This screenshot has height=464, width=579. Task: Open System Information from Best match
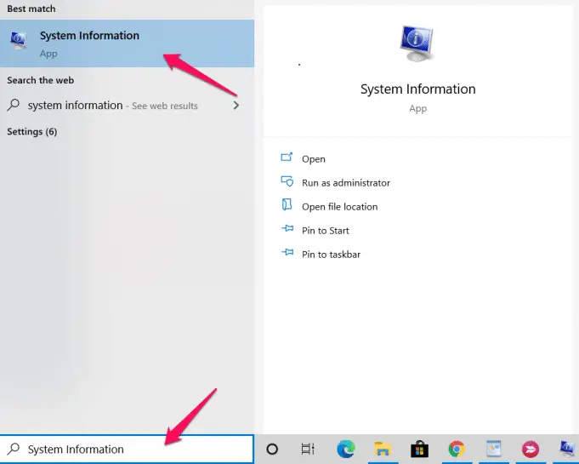click(89, 43)
